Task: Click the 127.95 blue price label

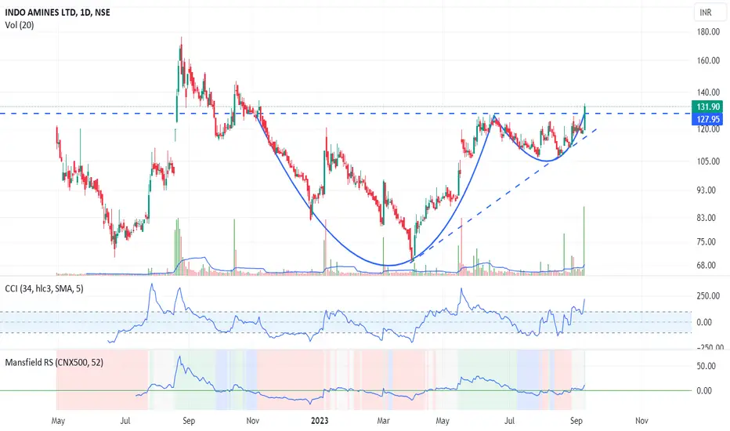Action: point(708,119)
